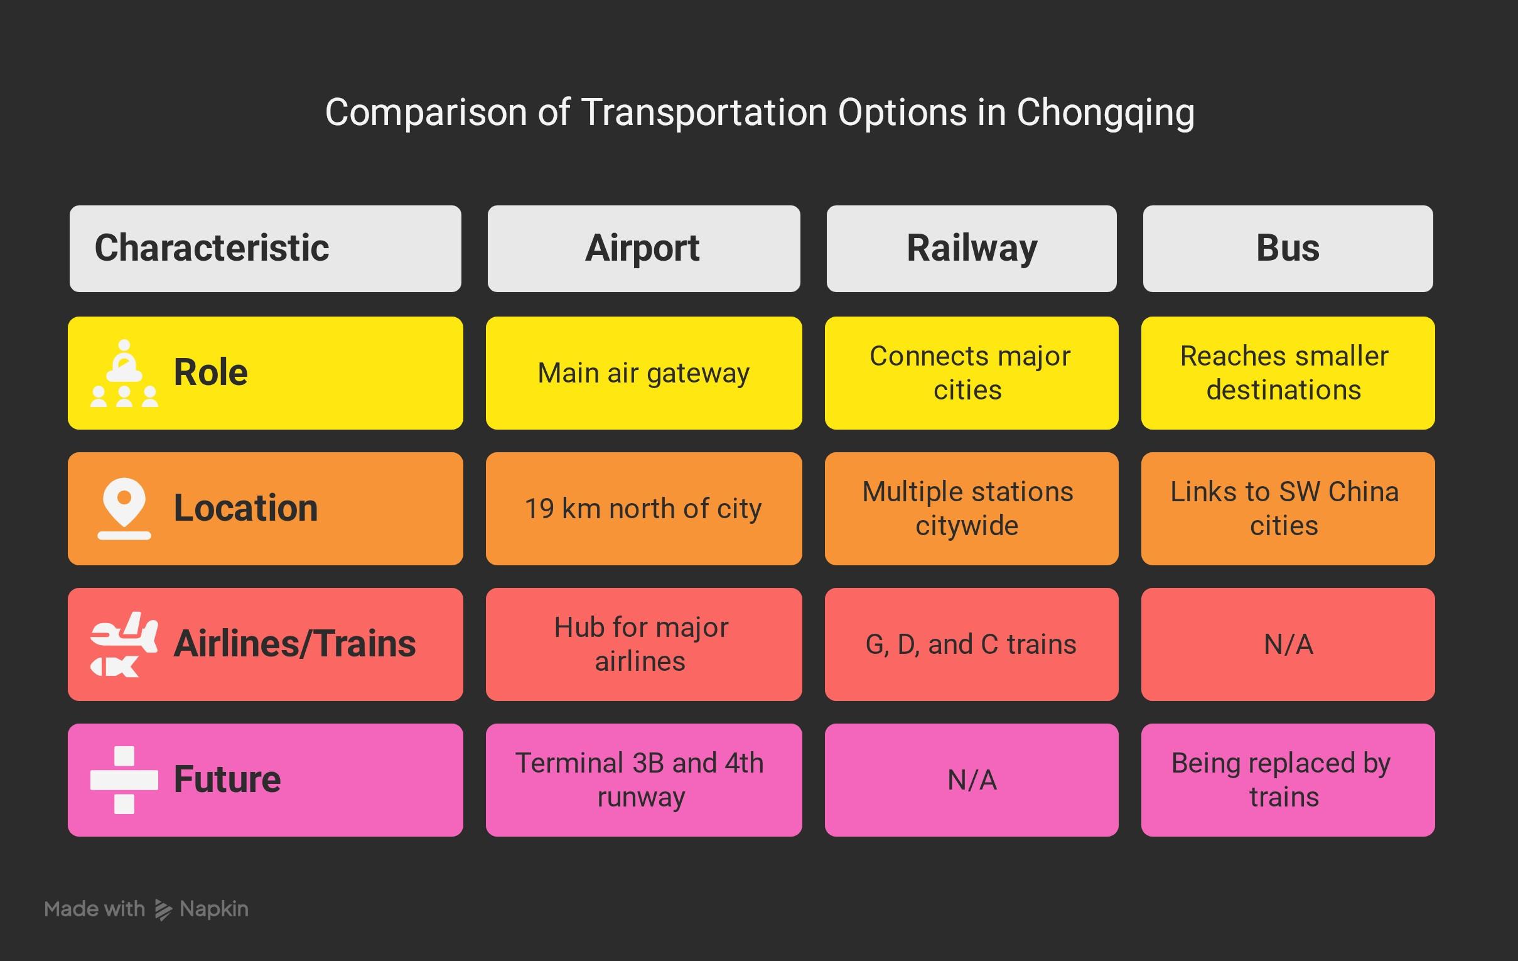1518x961 pixels.
Task: Click the Location map pin icon
Action: click(124, 508)
